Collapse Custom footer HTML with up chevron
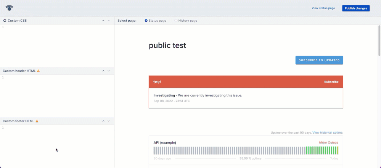The width and height of the screenshot is (381, 168). (x=103, y=121)
